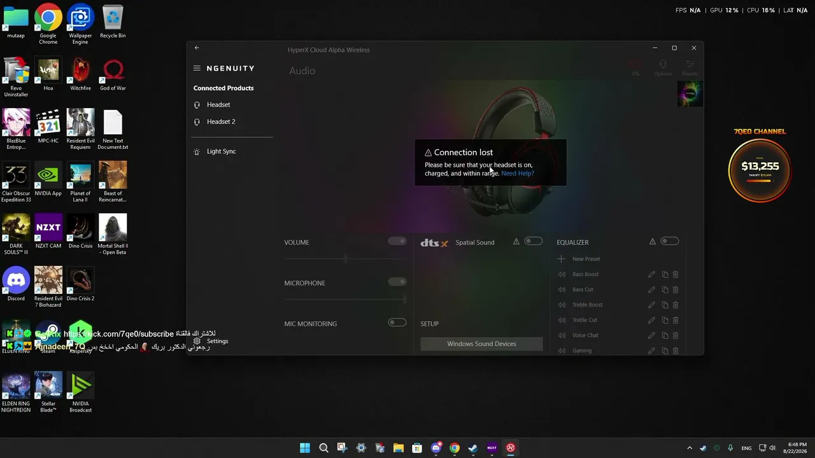Turn on the Equalizer toggle
The width and height of the screenshot is (815, 458).
click(x=670, y=241)
